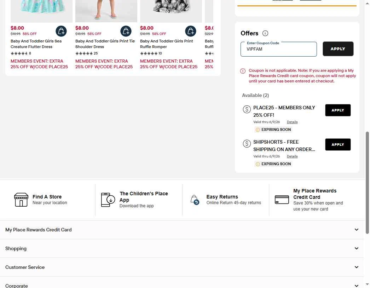Open Print Ruffle Romper product page
This screenshot has width=370, height=288.
pos(166,44)
